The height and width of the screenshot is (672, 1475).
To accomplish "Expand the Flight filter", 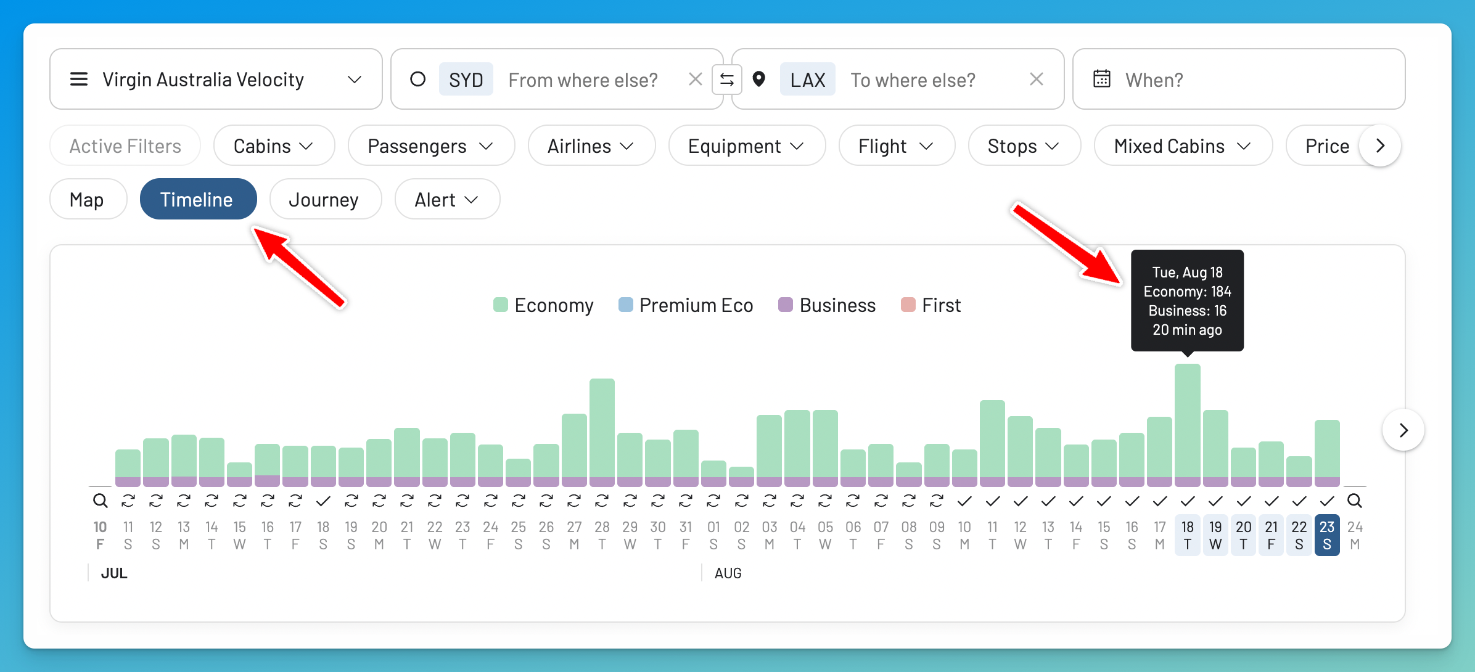I will point(897,146).
